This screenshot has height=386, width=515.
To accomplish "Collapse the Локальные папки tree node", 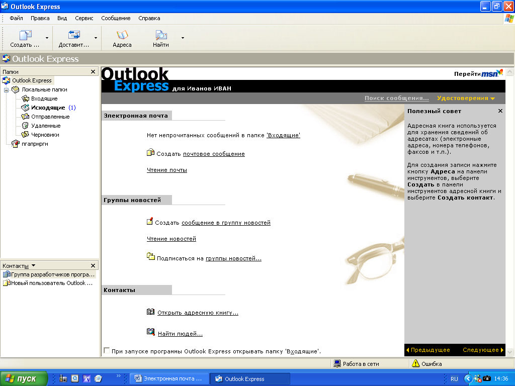I will click(x=6, y=89).
